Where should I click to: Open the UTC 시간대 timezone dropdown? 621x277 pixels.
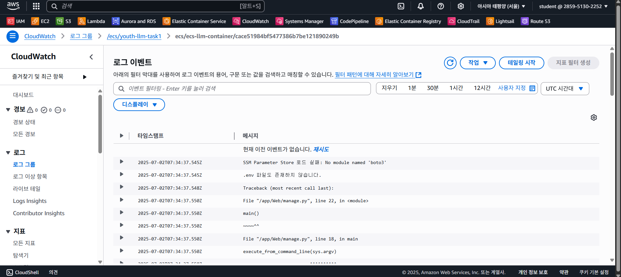point(565,89)
